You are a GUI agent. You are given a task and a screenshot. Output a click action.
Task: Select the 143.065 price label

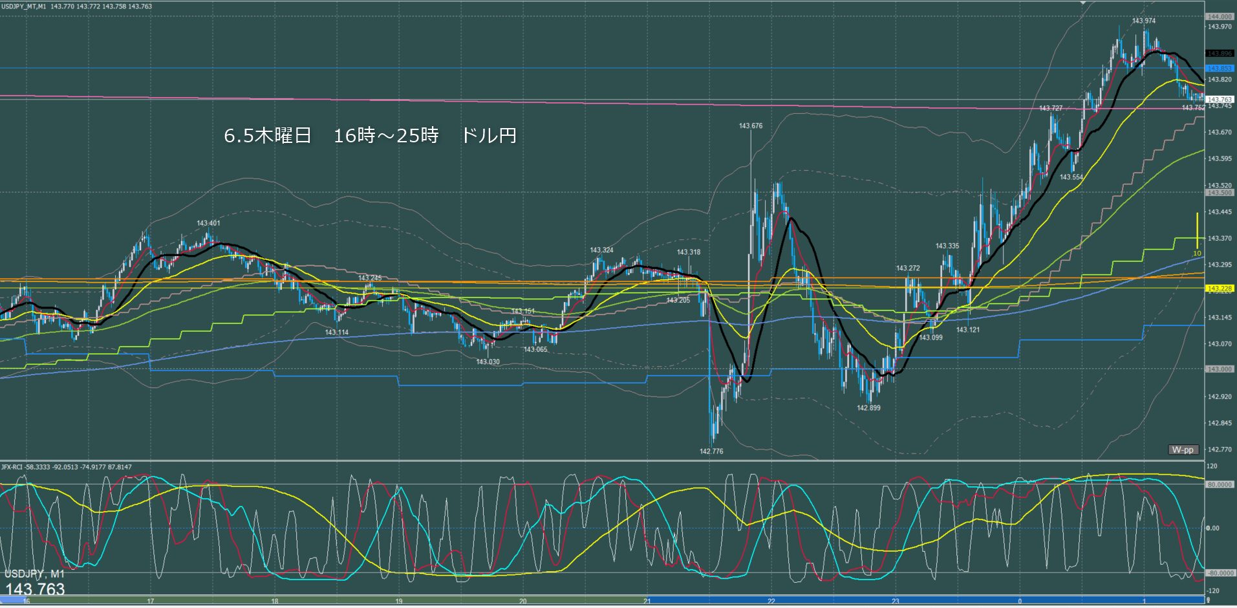pos(535,350)
